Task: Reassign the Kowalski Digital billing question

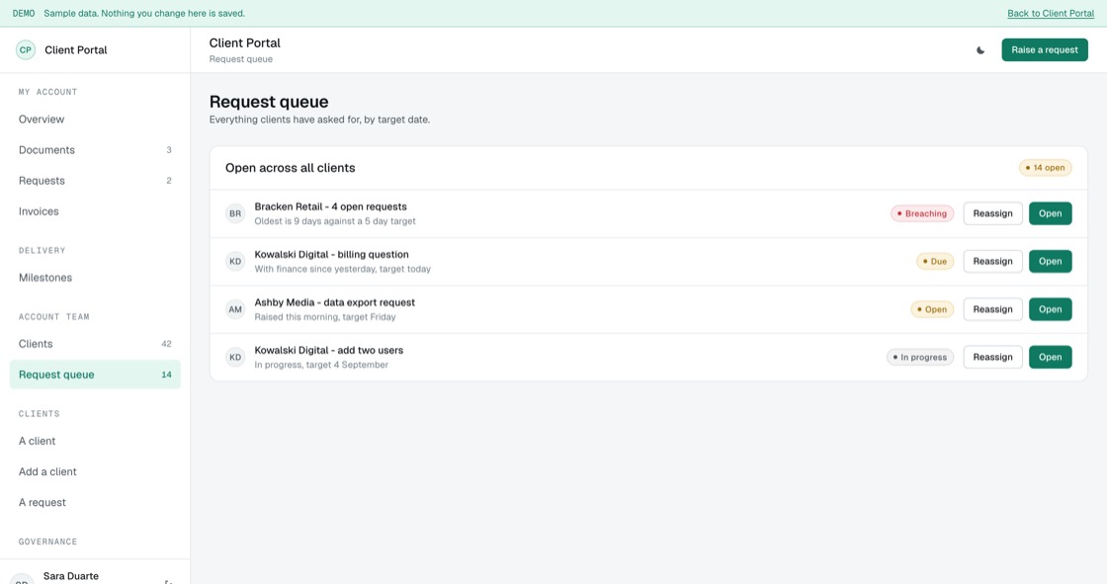Action: point(992,261)
